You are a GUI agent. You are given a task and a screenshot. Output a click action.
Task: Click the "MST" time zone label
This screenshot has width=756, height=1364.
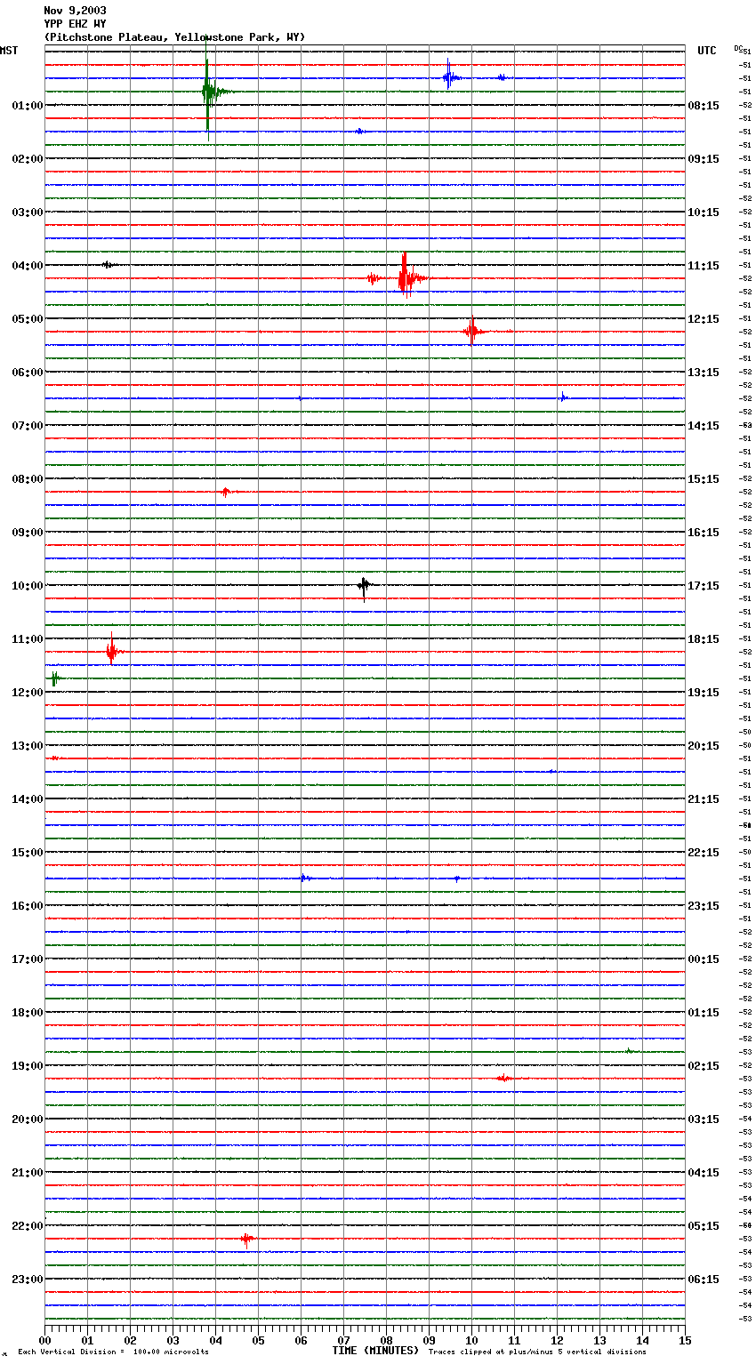point(9,51)
